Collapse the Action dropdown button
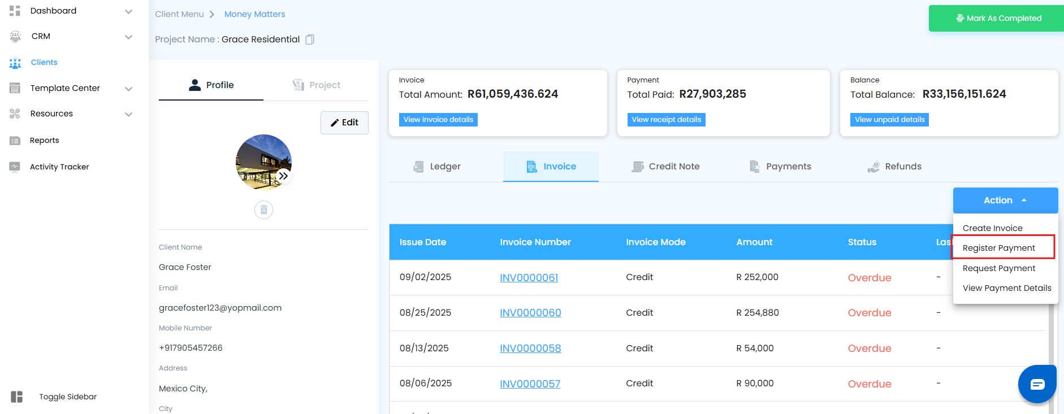The height and width of the screenshot is (414, 1064). pos(1005,201)
